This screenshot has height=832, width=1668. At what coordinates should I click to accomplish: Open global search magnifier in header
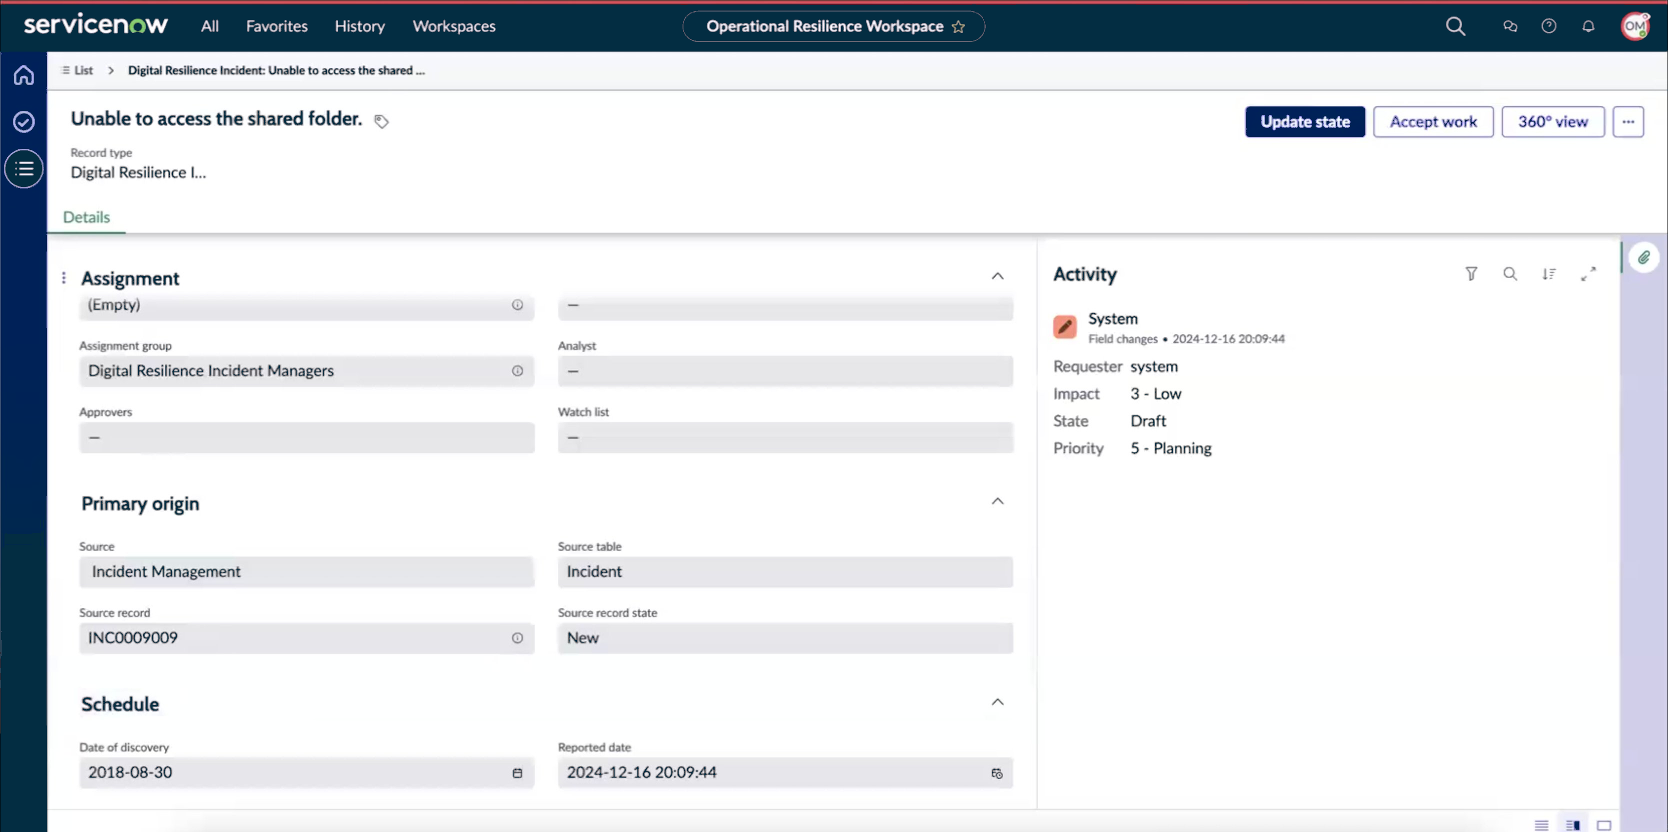click(x=1455, y=26)
